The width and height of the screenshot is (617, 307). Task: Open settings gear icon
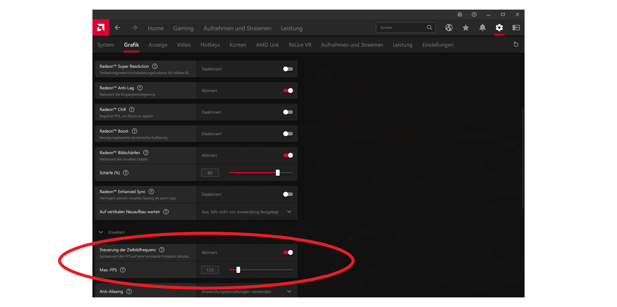click(x=499, y=28)
